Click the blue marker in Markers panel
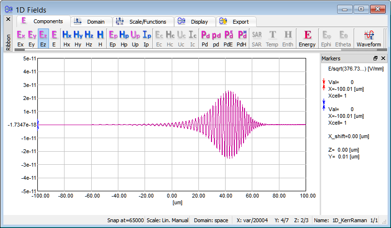 324,105
